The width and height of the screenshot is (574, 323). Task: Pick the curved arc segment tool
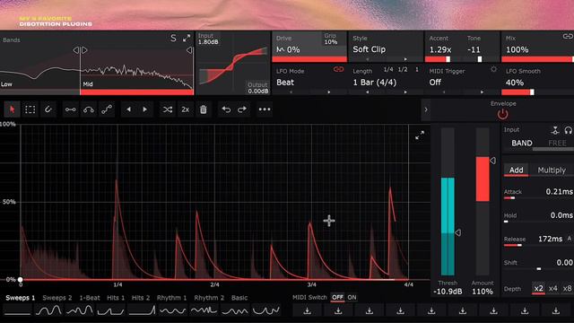pos(89,109)
